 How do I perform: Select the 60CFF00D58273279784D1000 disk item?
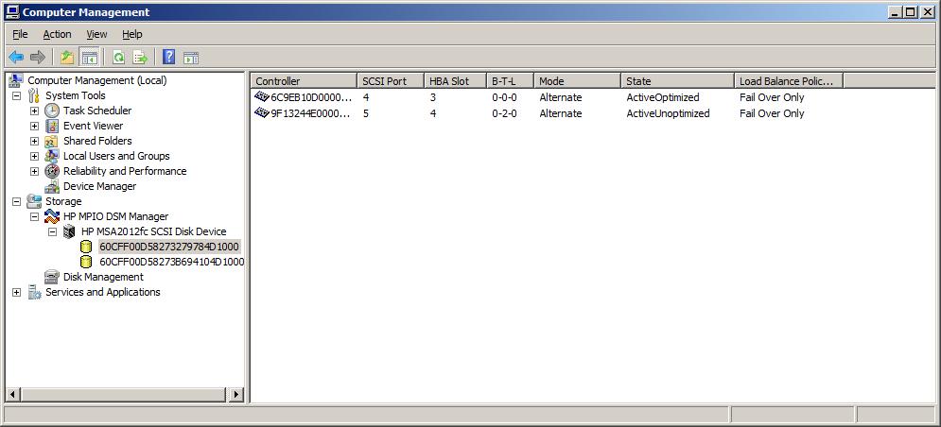point(169,247)
